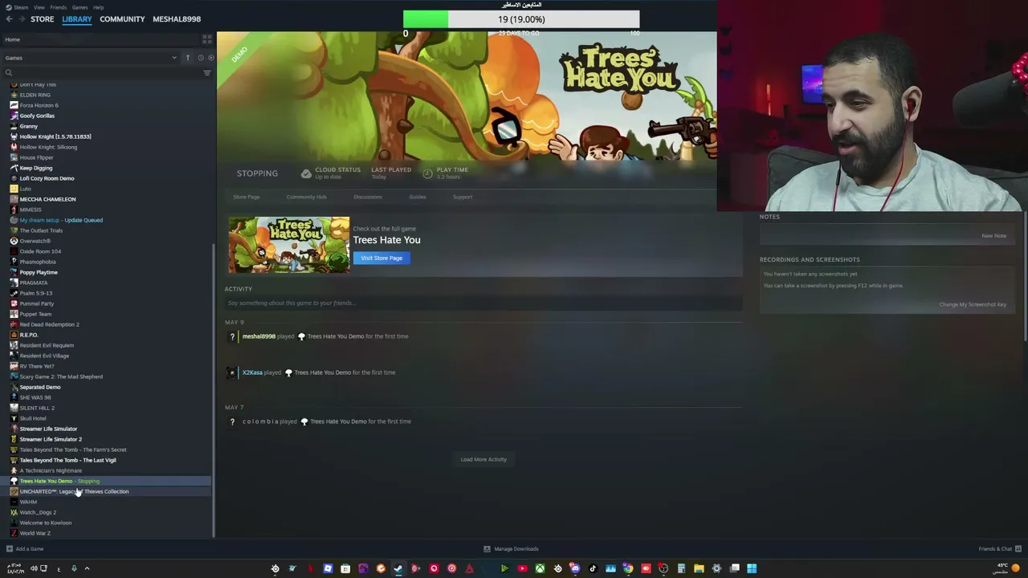Select Watch_Dogs 2 in the game list
The height and width of the screenshot is (578, 1028).
(38, 512)
